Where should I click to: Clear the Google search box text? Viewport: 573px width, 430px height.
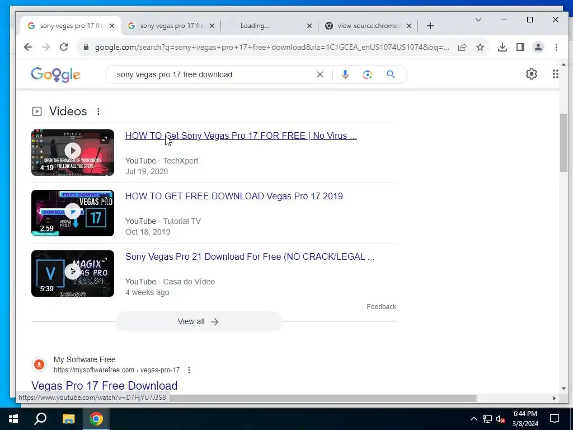[x=320, y=74]
